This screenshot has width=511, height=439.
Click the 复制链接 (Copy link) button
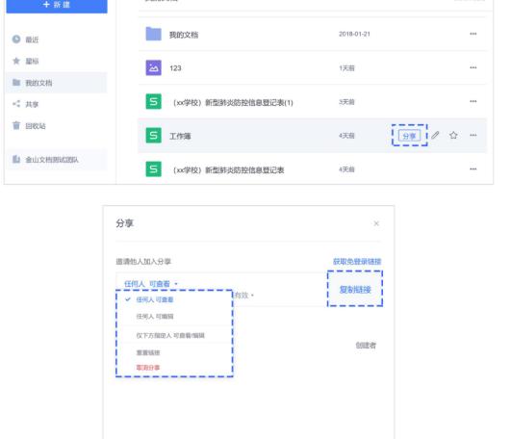click(355, 290)
